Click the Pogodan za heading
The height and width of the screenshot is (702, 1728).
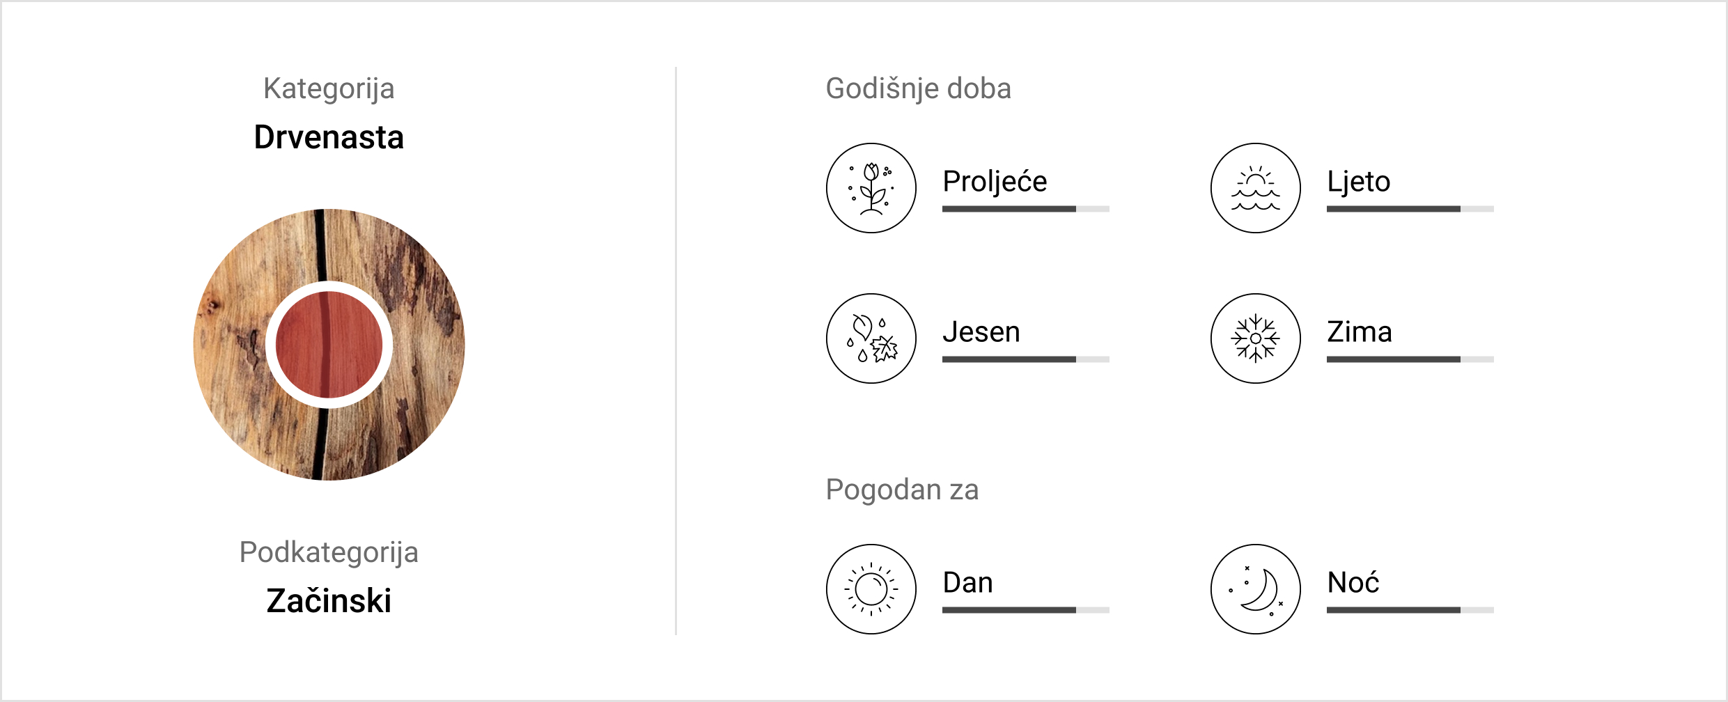902,490
